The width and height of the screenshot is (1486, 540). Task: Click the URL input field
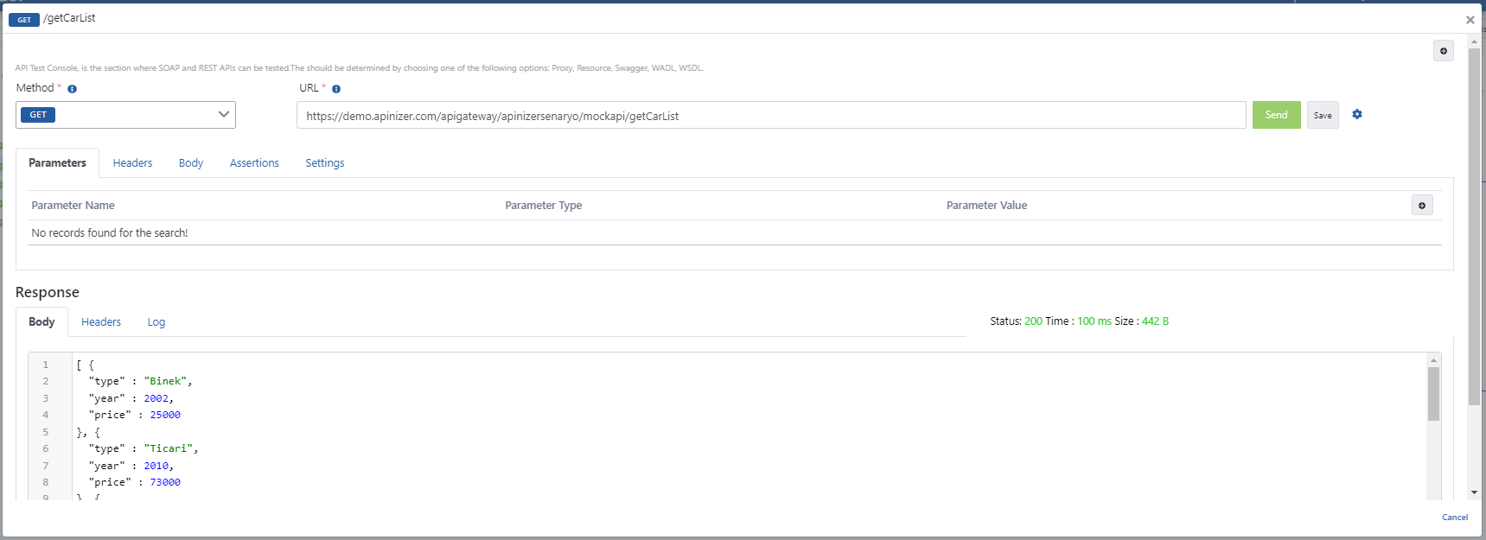coord(771,115)
